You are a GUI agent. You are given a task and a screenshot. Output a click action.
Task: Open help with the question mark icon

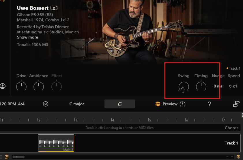click(x=210, y=104)
